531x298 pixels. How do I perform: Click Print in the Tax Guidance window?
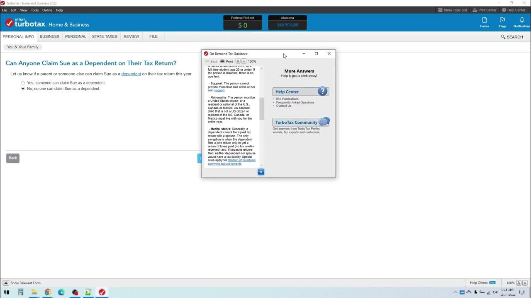click(227, 61)
